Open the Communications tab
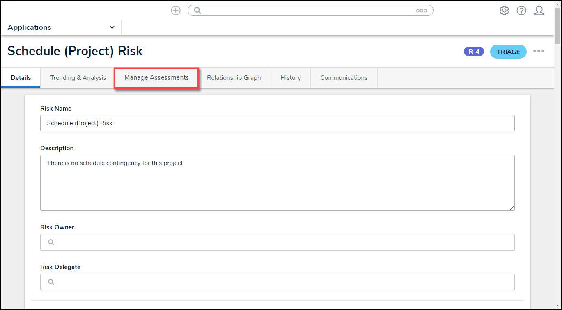Viewport: 562px width, 310px height. [x=344, y=78]
